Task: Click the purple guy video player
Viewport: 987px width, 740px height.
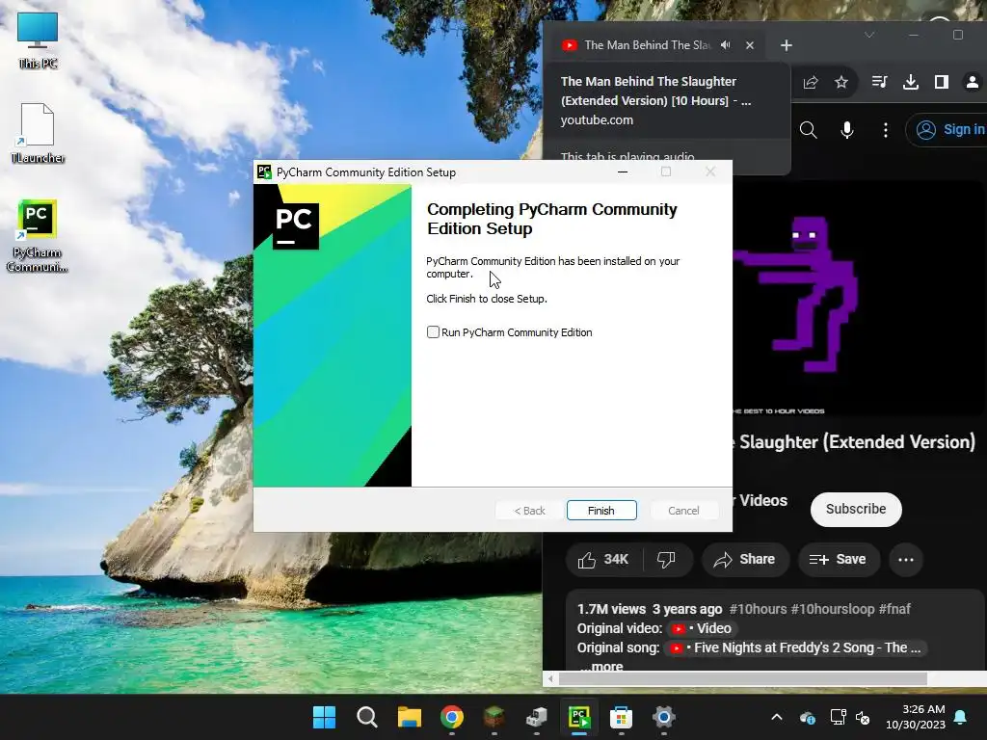Action: click(859, 297)
